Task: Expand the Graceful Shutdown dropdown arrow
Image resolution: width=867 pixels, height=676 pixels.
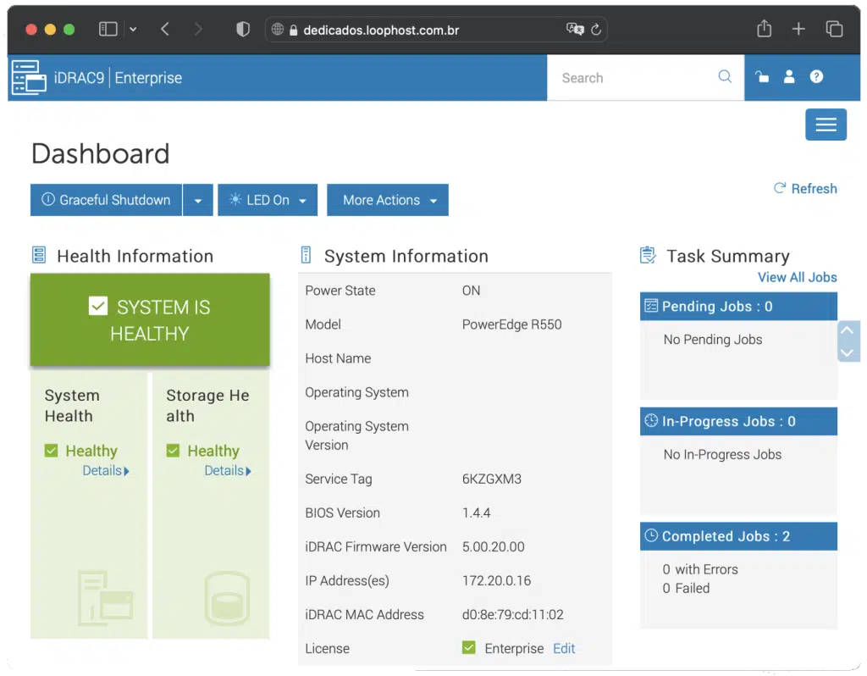Action: point(198,200)
